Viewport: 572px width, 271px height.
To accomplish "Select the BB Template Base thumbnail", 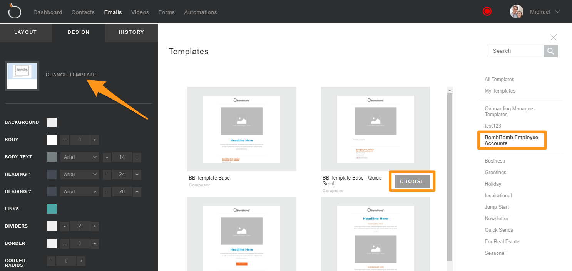I will tap(242, 129).
